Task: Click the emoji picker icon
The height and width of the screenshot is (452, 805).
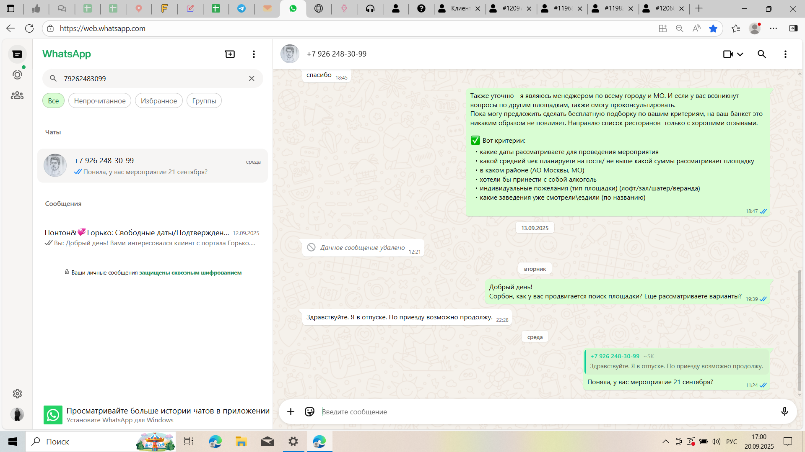Action: click(x=309, y=412)
